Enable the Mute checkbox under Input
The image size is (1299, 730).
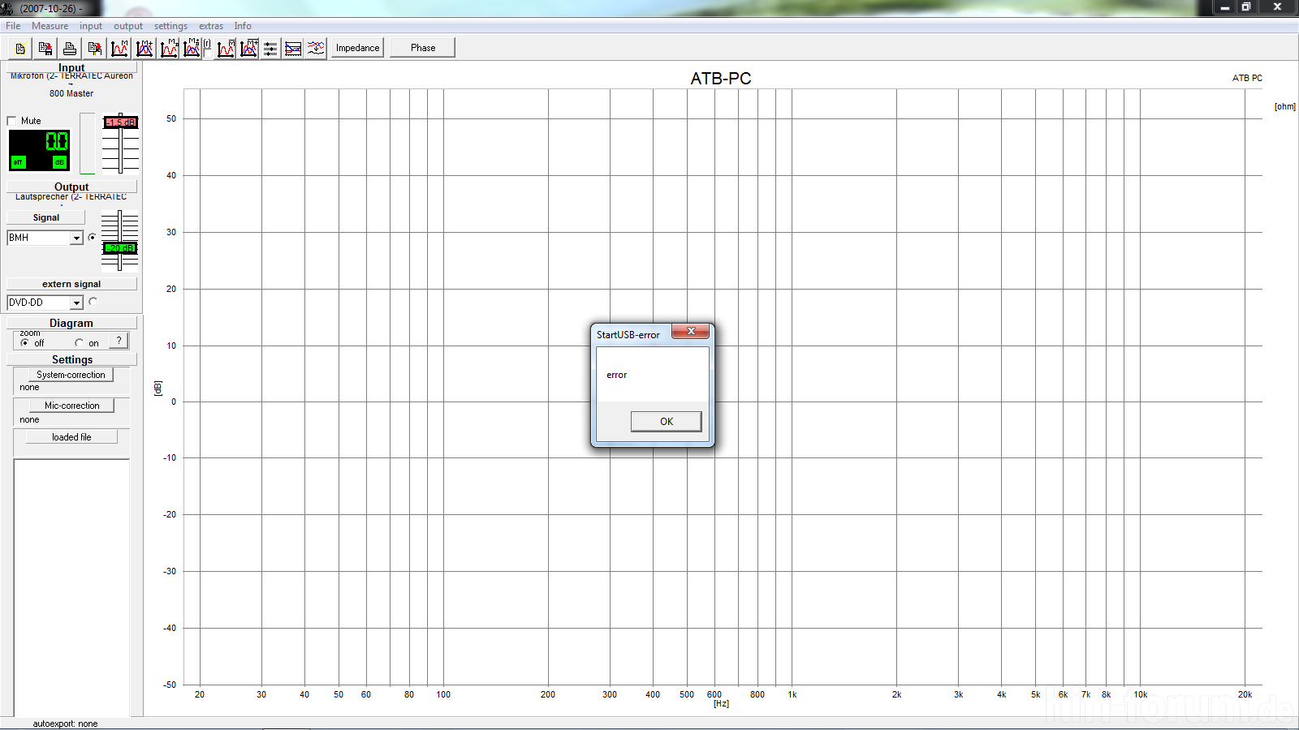pos(12,121)
